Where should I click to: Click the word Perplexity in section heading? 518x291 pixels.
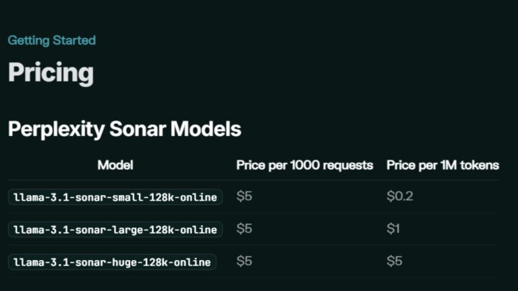pyautogui.click(x=56, y=129)
